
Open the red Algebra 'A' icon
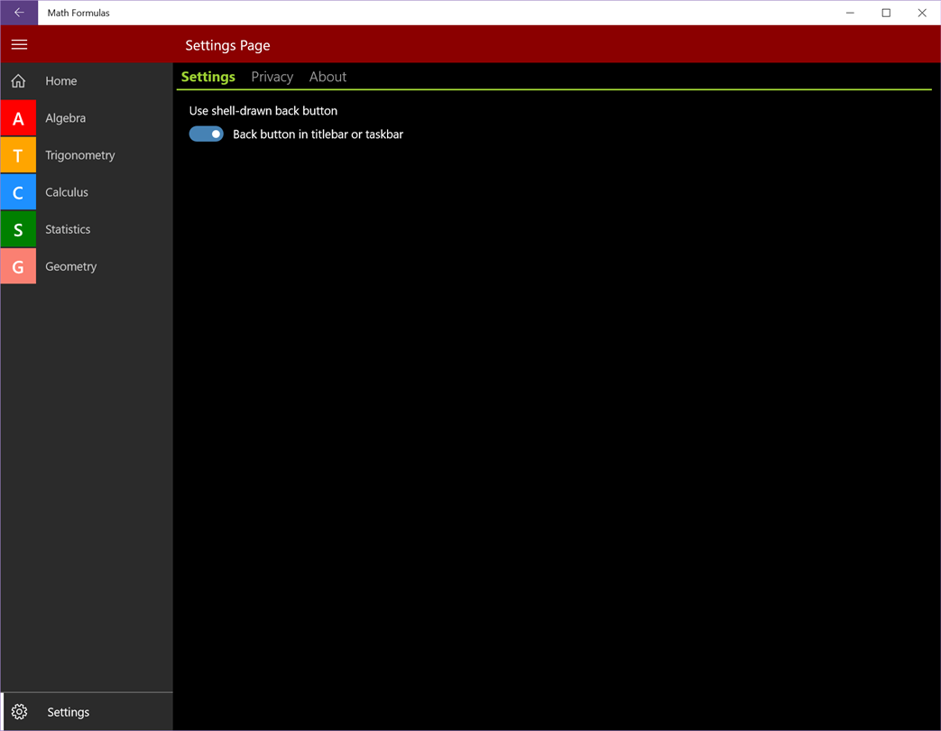19,118
